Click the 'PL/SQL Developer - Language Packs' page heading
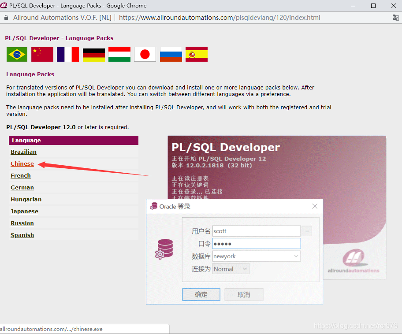 [59, 38]
